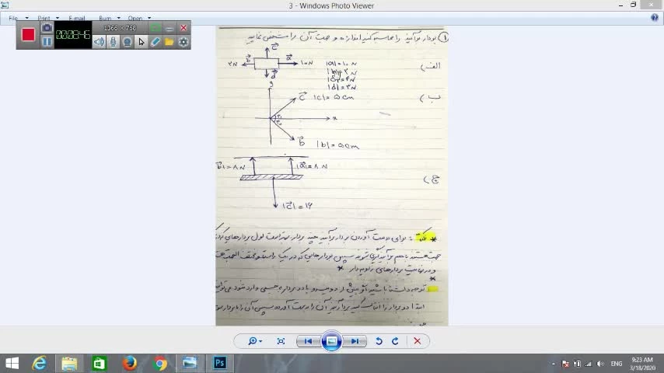664x373 pixels.
Task: Take a screenshot with the camera icon
Action: [47, 28]
